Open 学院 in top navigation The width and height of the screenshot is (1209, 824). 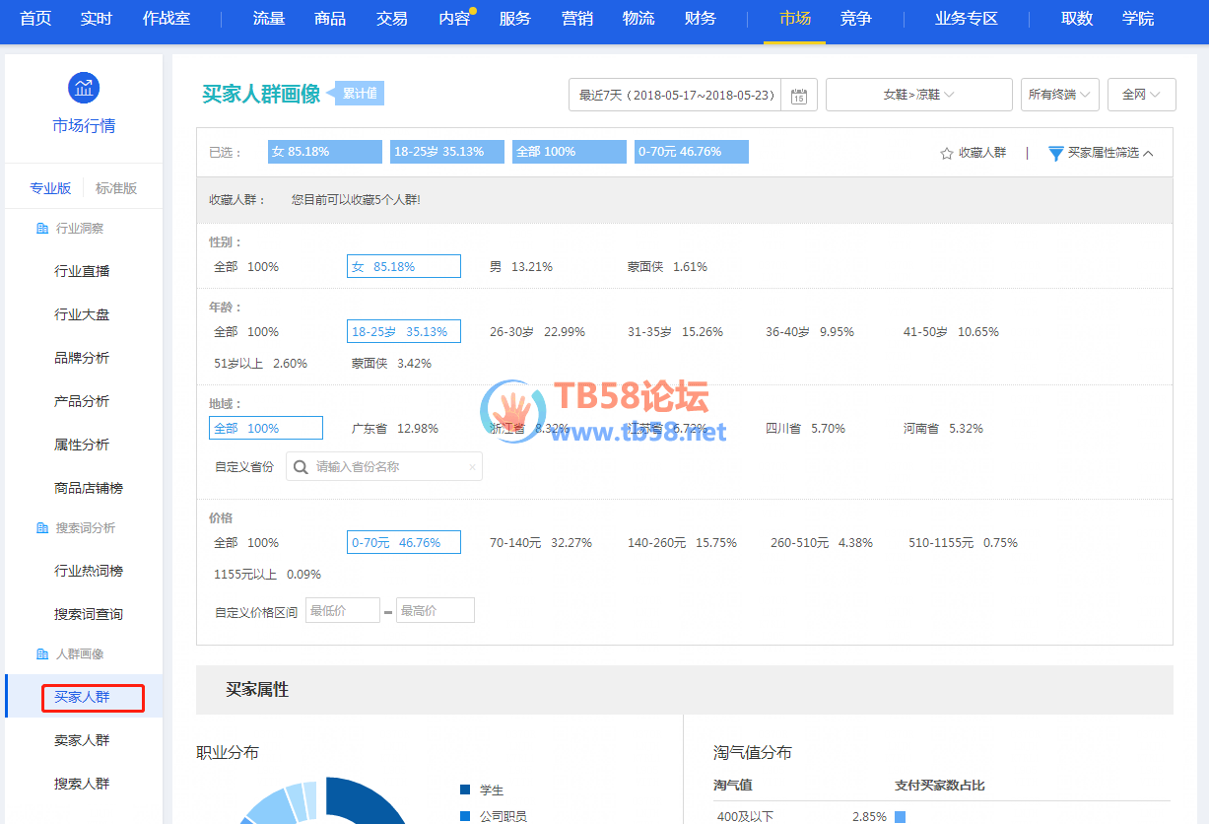1138,19
